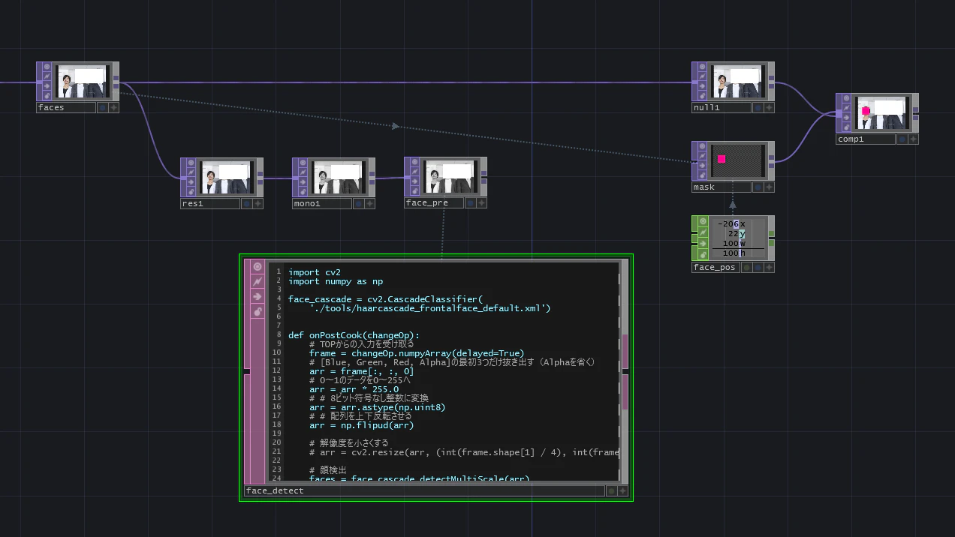Select the face_pre node name label

click(x=434, y=203)
